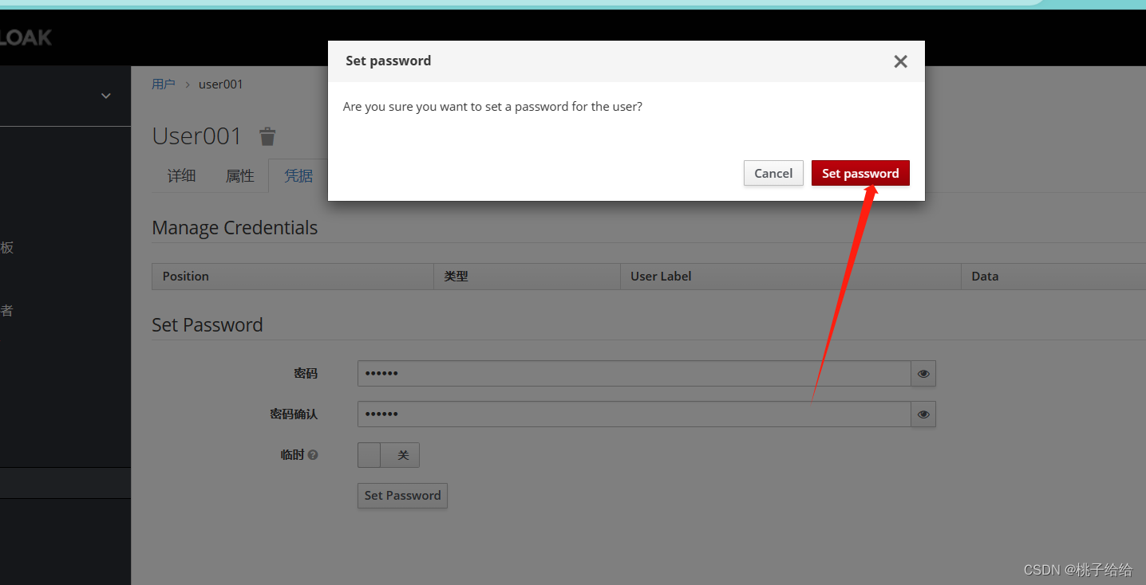Click the Data column header
The image size is (1146, 585).
[x=1053, y=277]
